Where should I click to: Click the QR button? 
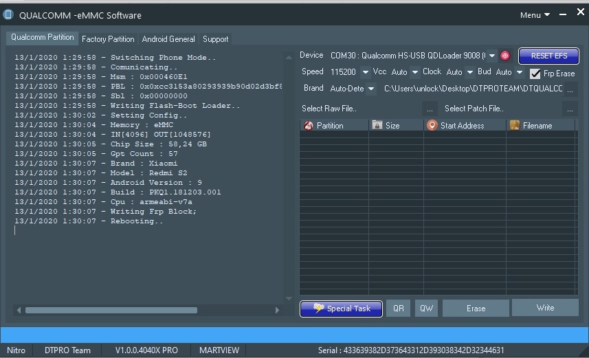tap(398, 309)
